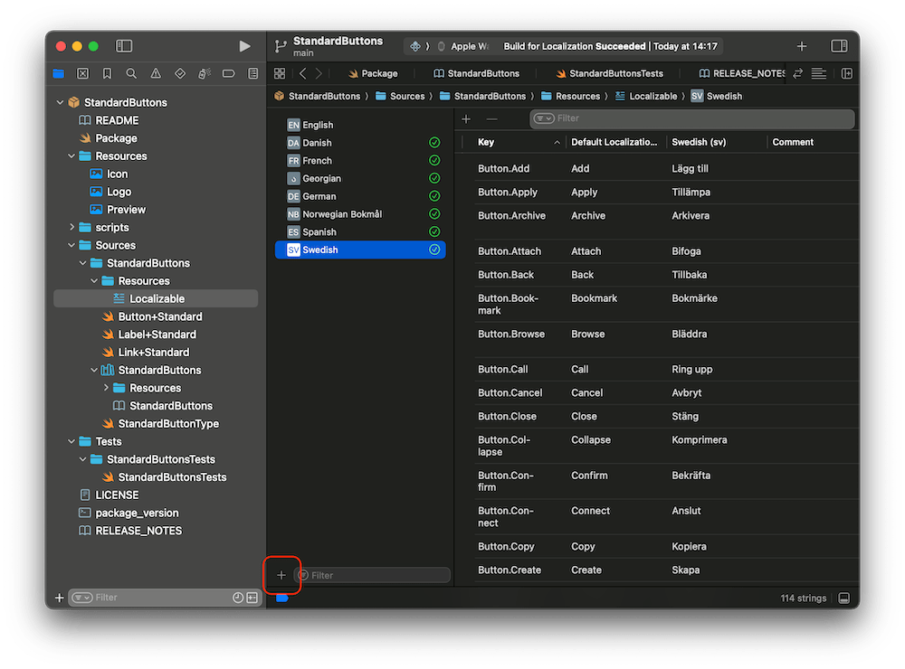This screenshot has width=905, height=669.
Task: Toggle the recent files clock filter
Action: click(238, 598)
